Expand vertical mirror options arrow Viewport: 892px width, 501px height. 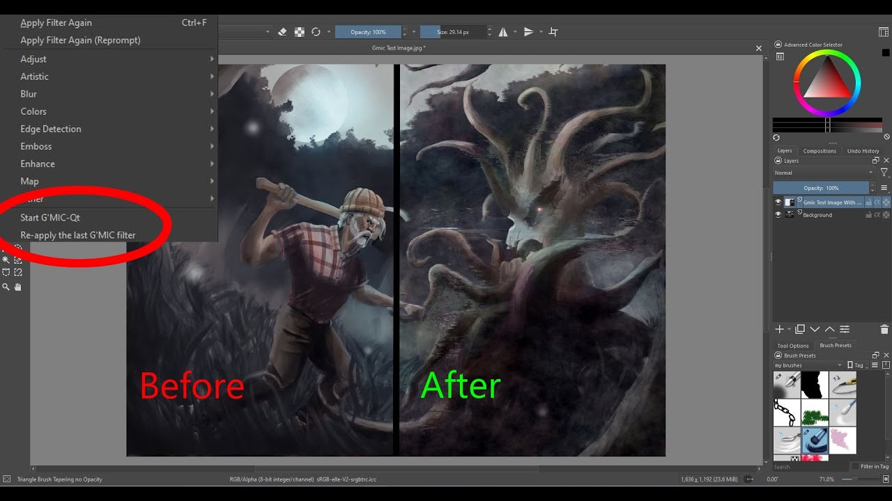[541, 32]
